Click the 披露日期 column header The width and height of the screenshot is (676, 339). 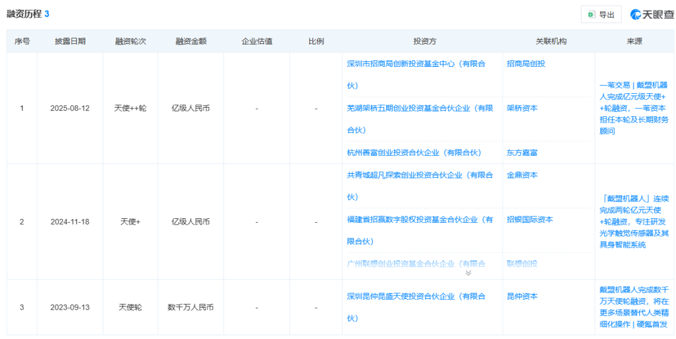[x=70, y=41]
